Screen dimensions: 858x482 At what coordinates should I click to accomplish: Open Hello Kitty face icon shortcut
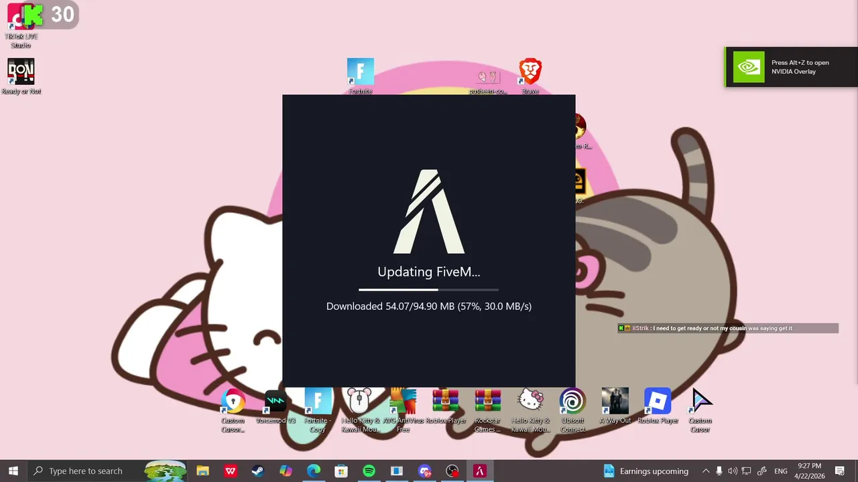point(530,410)
